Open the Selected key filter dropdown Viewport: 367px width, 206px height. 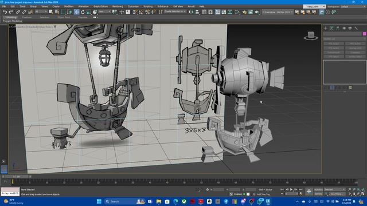point(335,189)
